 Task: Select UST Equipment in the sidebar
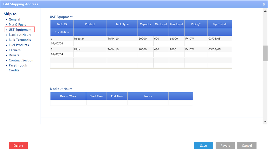[20, 30]
